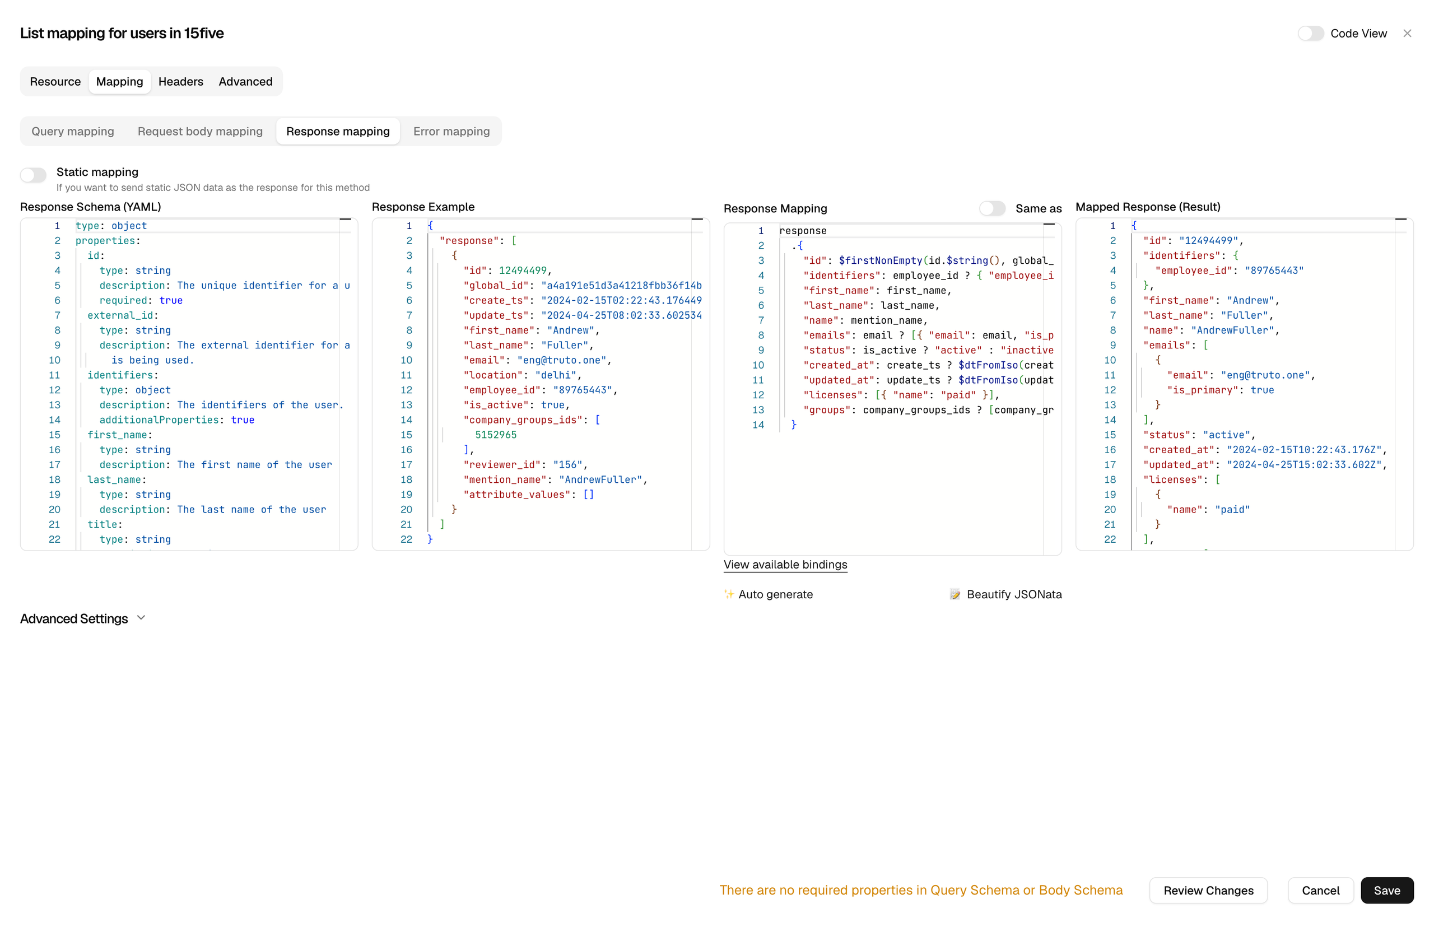Click "employee_id": "89765443" in Mapped Response
1434x927 pixels.
1229,271
